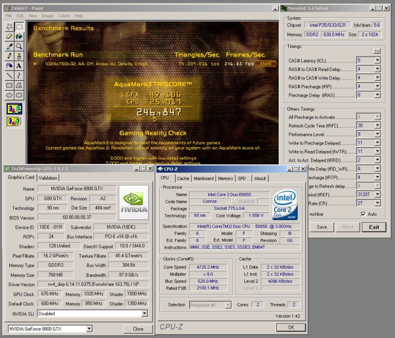Open the Cache tab in CPU-Z
Screen dimensions: 395x338
[183, 179]
